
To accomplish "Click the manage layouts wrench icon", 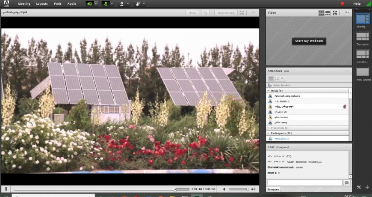I will coord(359,187).
